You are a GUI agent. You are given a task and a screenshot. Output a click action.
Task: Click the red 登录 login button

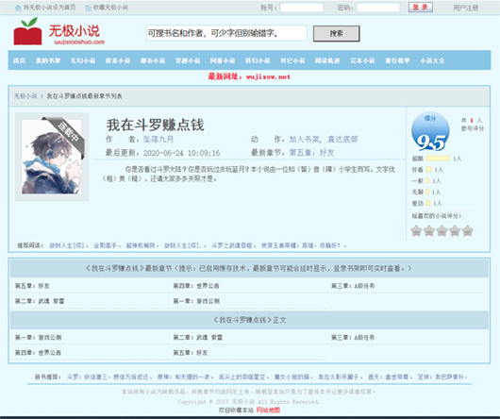[421, 7]
